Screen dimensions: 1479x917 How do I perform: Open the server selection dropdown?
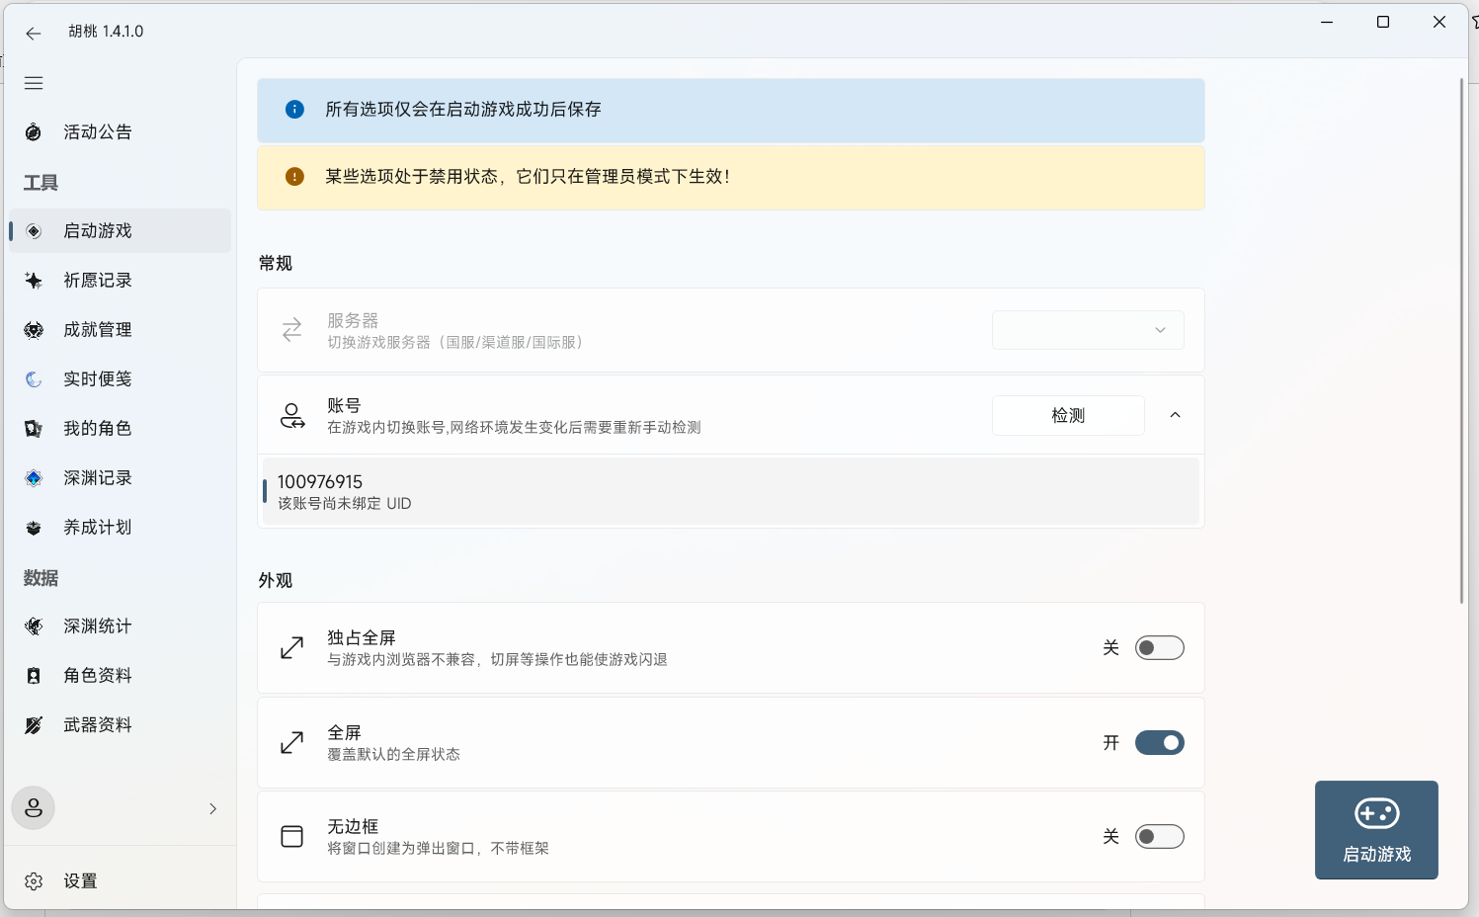pyautogui.click(x=1087, y=329)
